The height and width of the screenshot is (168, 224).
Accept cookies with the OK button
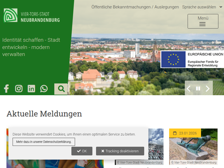tap(82, 151)
